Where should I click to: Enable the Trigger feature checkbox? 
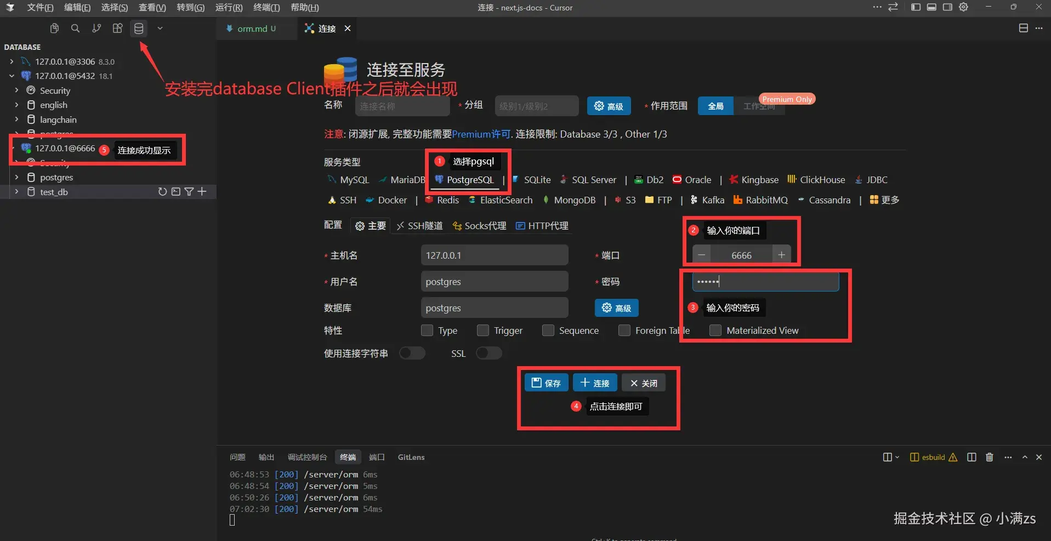click(x=483, y=331)
